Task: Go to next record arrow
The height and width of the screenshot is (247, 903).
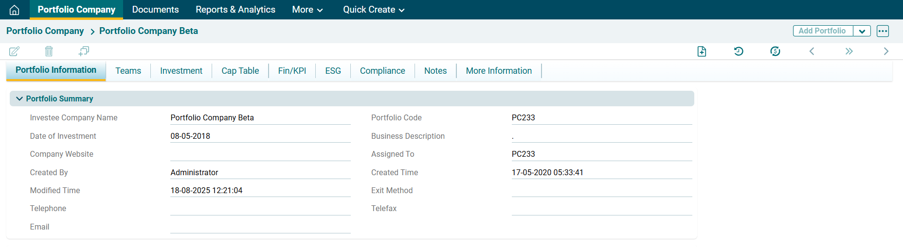Action: click(x=886, y=51)
